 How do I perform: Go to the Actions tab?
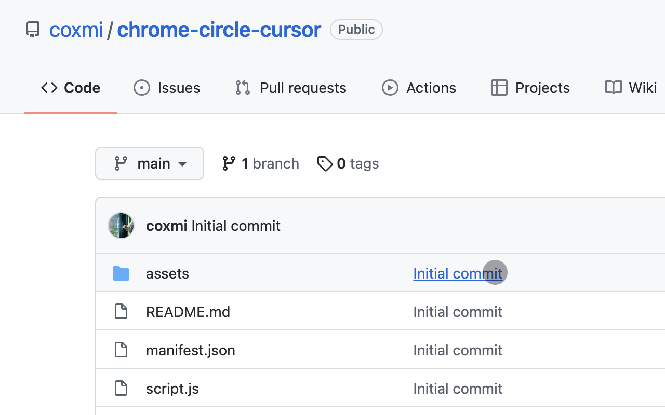click(419, 88)
